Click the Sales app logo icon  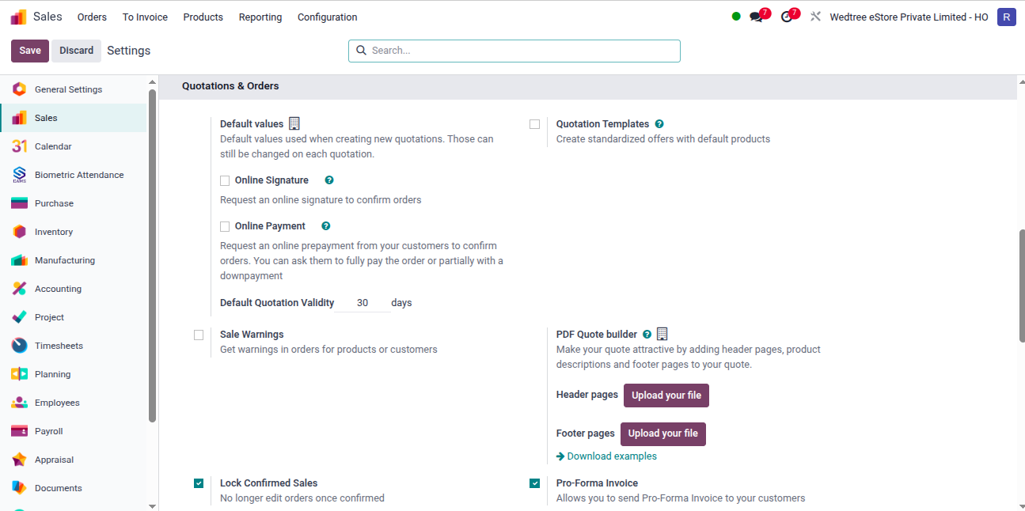[x=18, y=17]
